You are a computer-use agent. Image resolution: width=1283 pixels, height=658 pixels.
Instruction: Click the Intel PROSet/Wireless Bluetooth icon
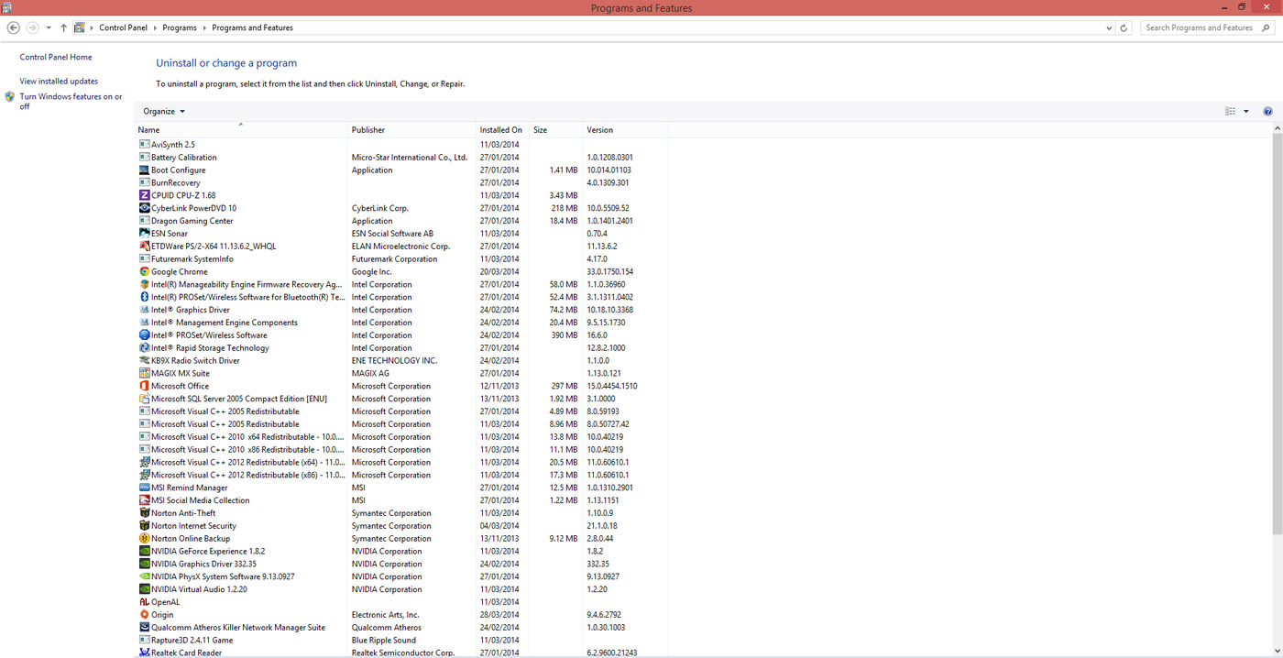tap(144, 297)
